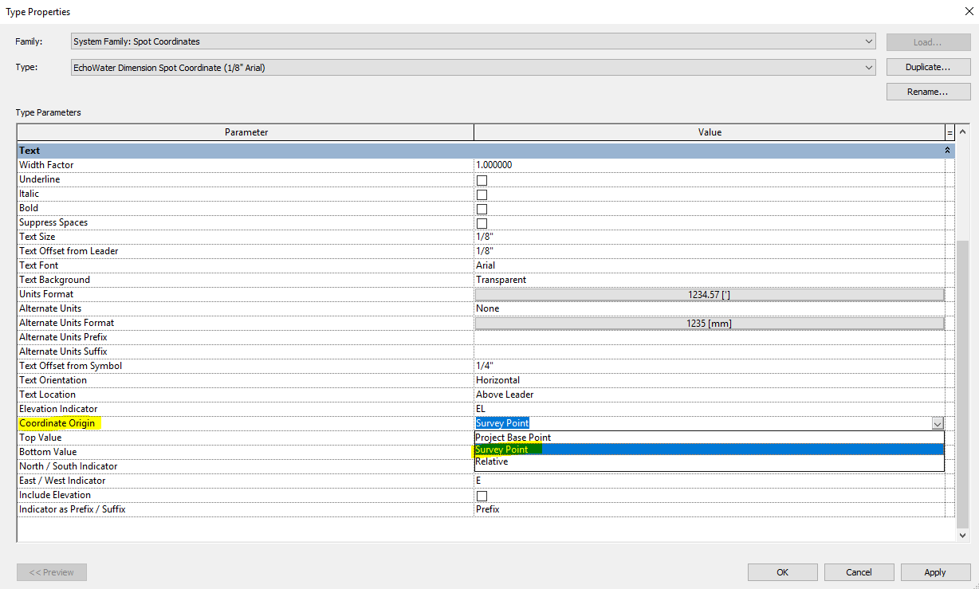The width and height of the screenshot is (979, 589).
Task: Enable the Bold checkbox
Action: click(482, 208)
